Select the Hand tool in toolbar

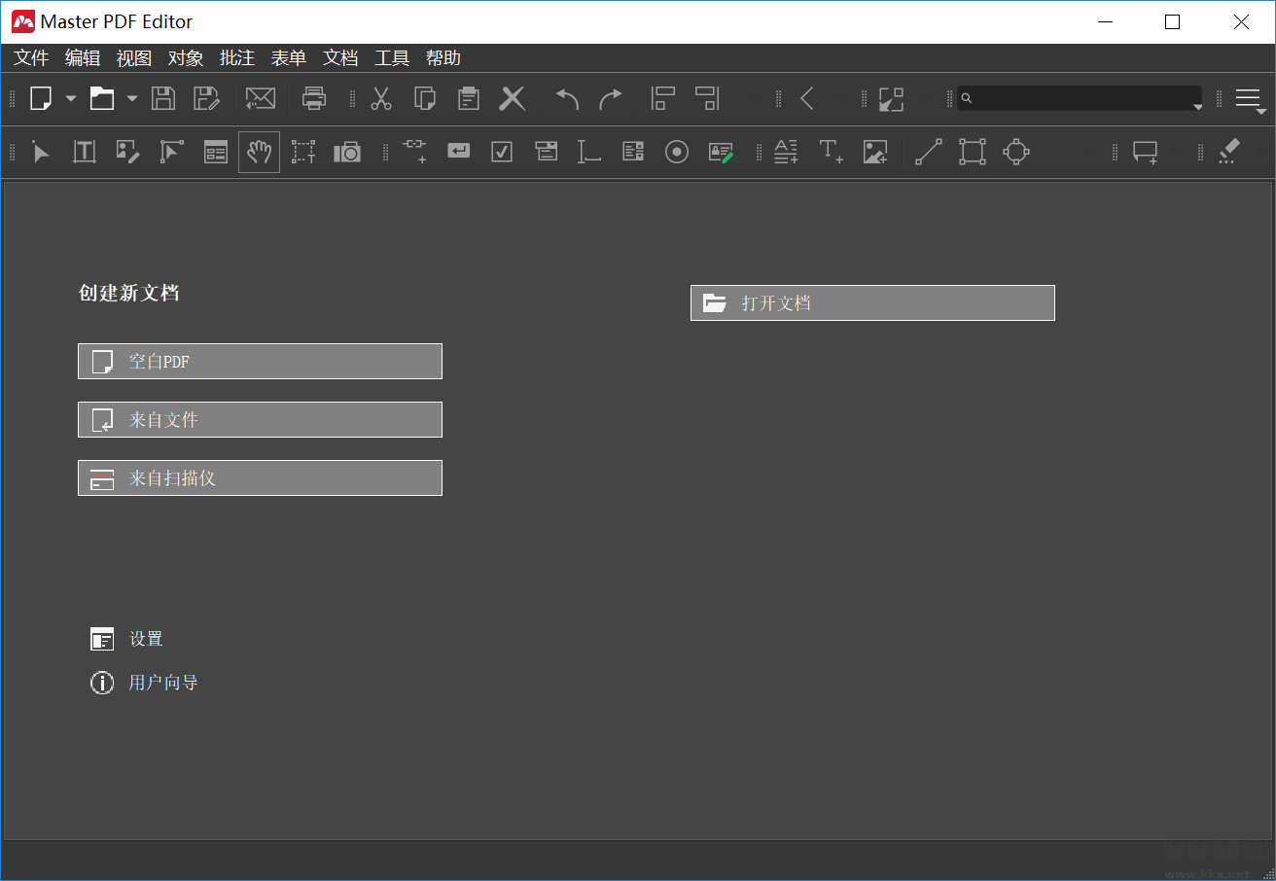[x=259, y=152]
